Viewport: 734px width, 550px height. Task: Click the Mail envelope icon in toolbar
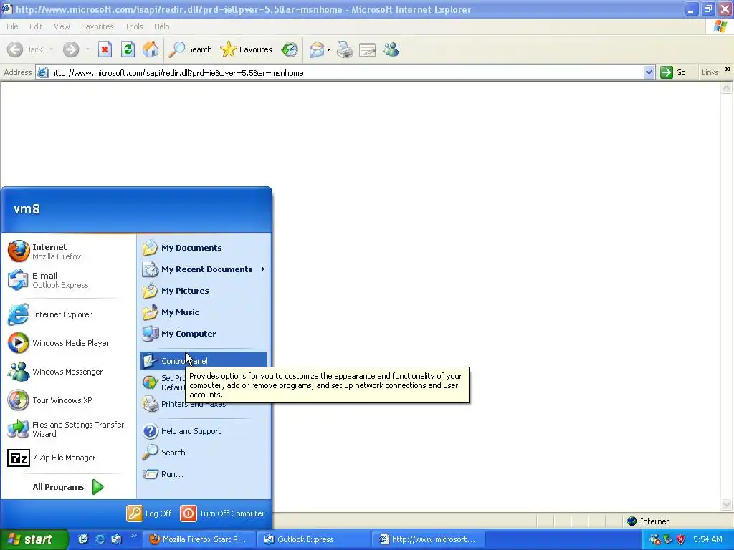pyautogui.click(x=317, y=49)
